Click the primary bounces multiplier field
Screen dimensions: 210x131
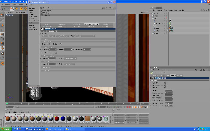tap(52, 58)
